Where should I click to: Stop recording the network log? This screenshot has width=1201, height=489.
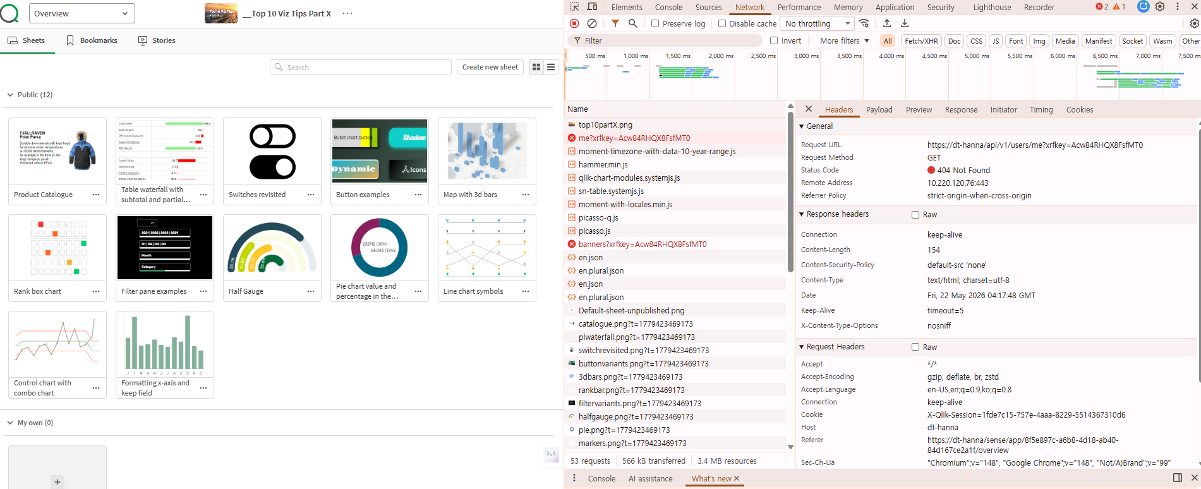pos(574,23)
